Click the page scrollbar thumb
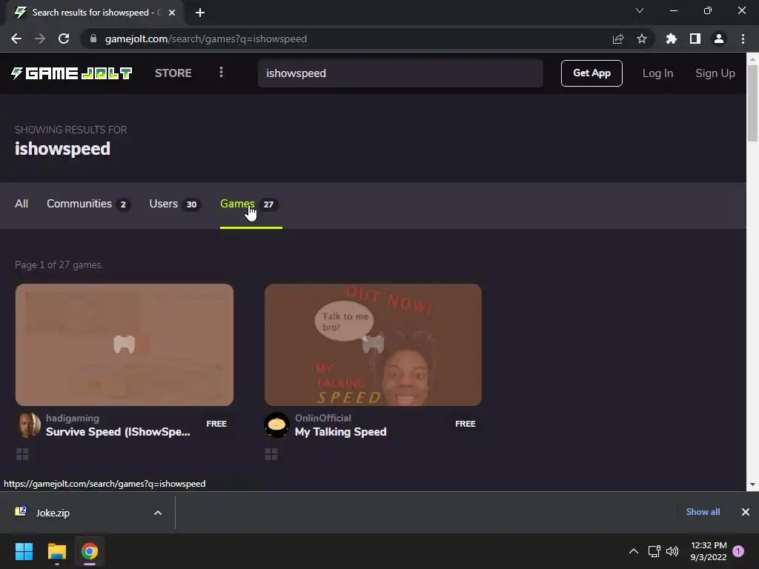The width and height of the screenshot is (759, 569). (x=752, y=102)
